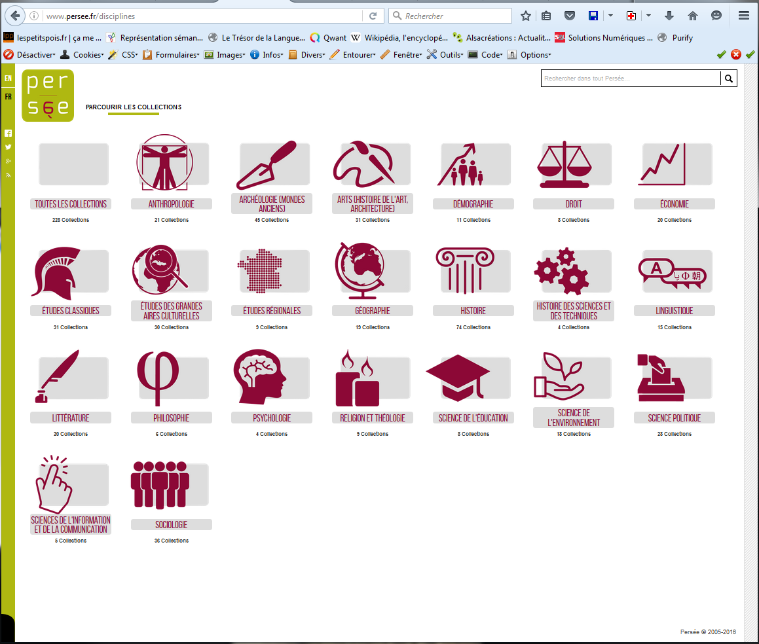The width and height of the screenshot is (759, 644).
Task: Focus the 'Rechercher dans tout Persée' field
Action: point(630,79)
